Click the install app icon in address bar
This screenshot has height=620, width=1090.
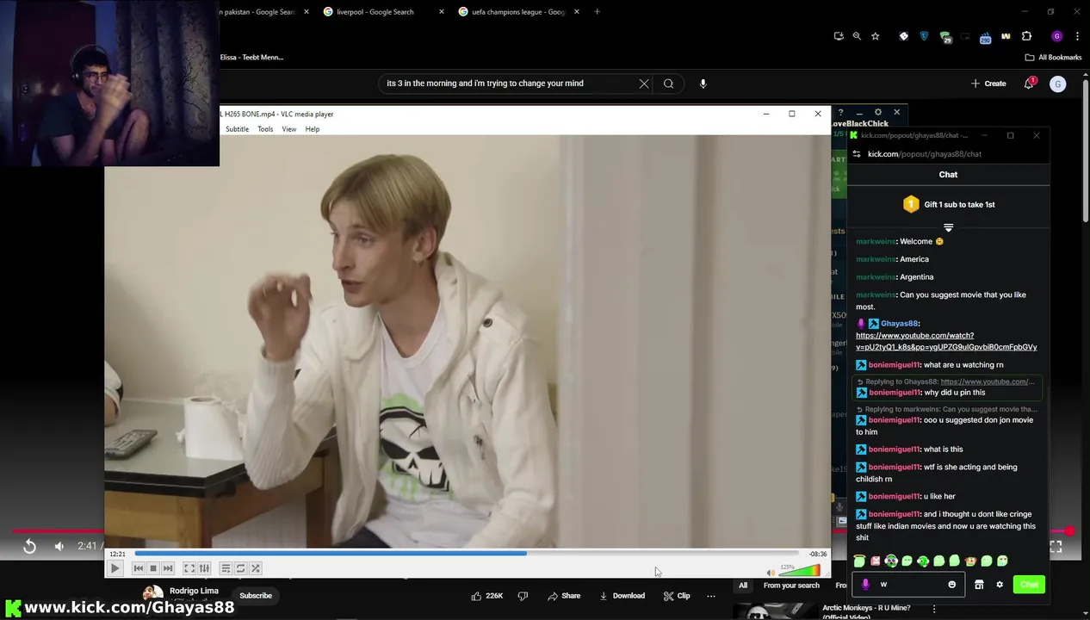click(839, 36)
